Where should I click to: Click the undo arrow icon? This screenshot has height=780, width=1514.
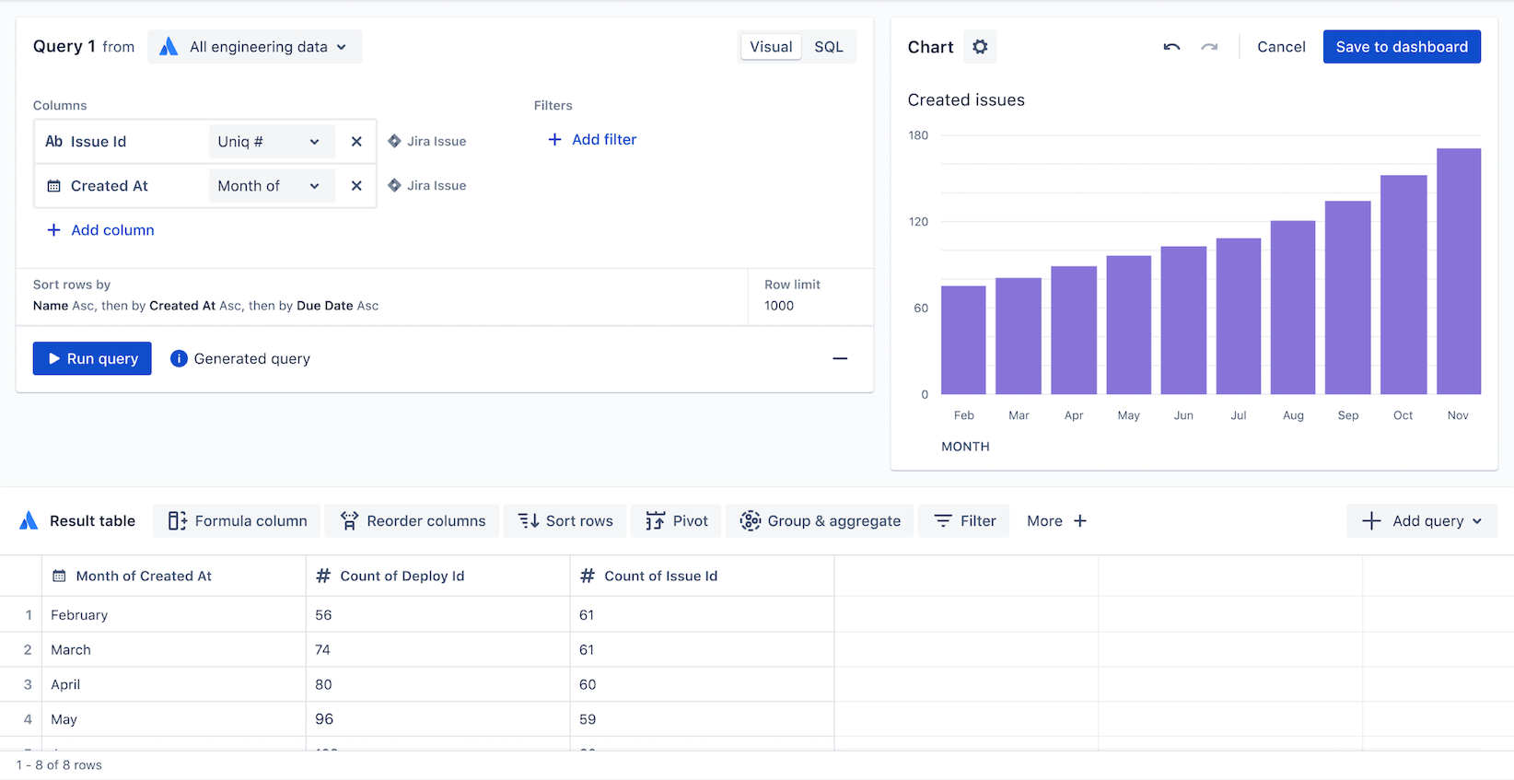tap(1171, 47)
